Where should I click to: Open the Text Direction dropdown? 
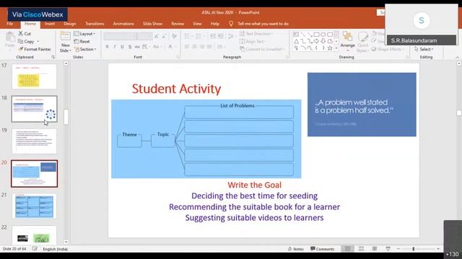click(256, 34)
